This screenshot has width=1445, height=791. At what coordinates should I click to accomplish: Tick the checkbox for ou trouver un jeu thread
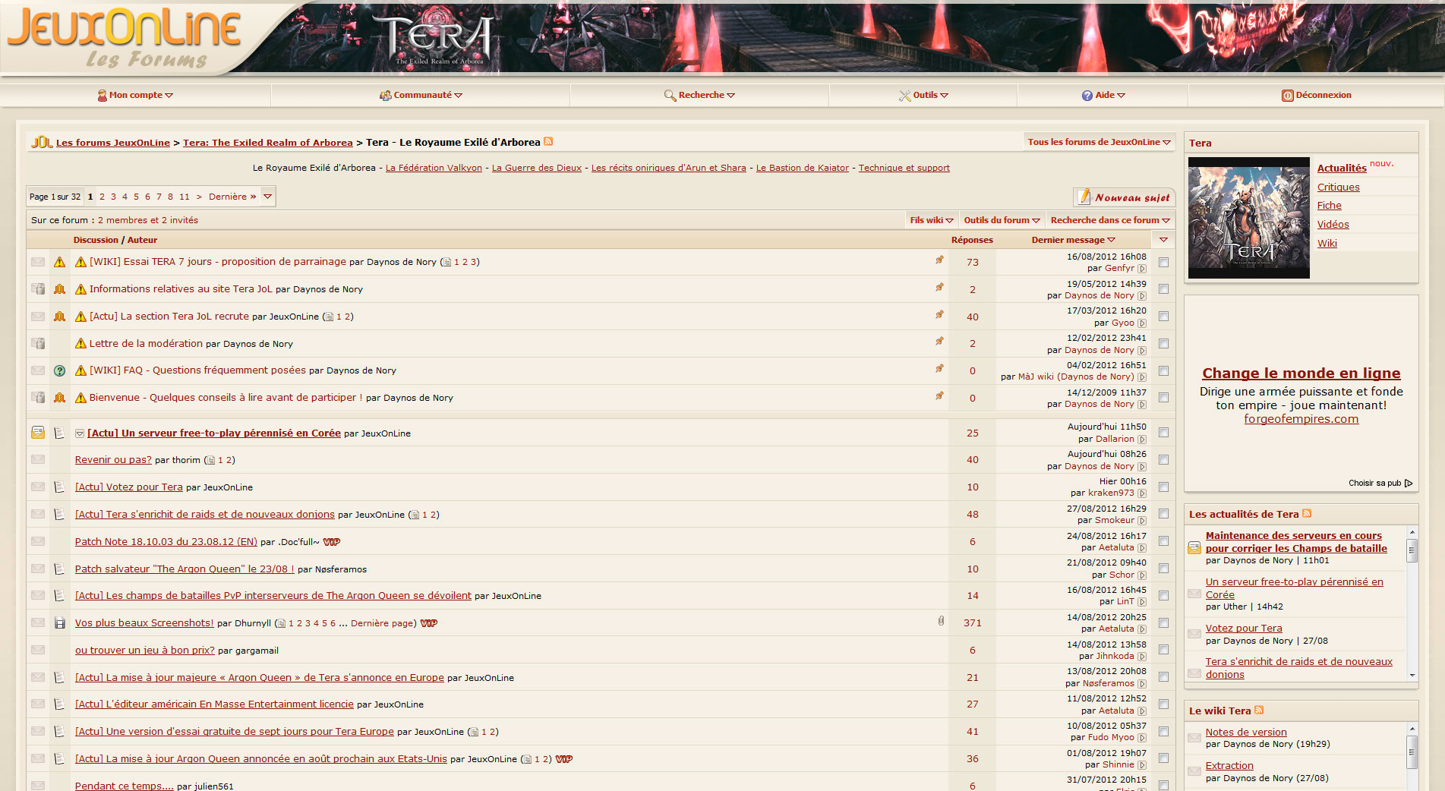point(1163,650)
